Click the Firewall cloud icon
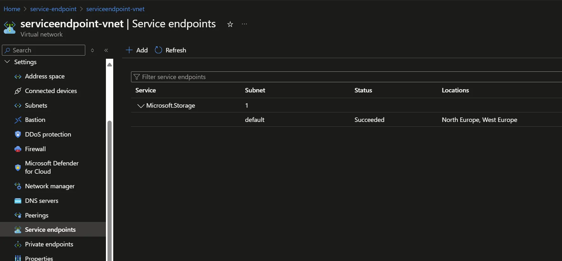This screenshot has width=562, height=261. point(18,149)
